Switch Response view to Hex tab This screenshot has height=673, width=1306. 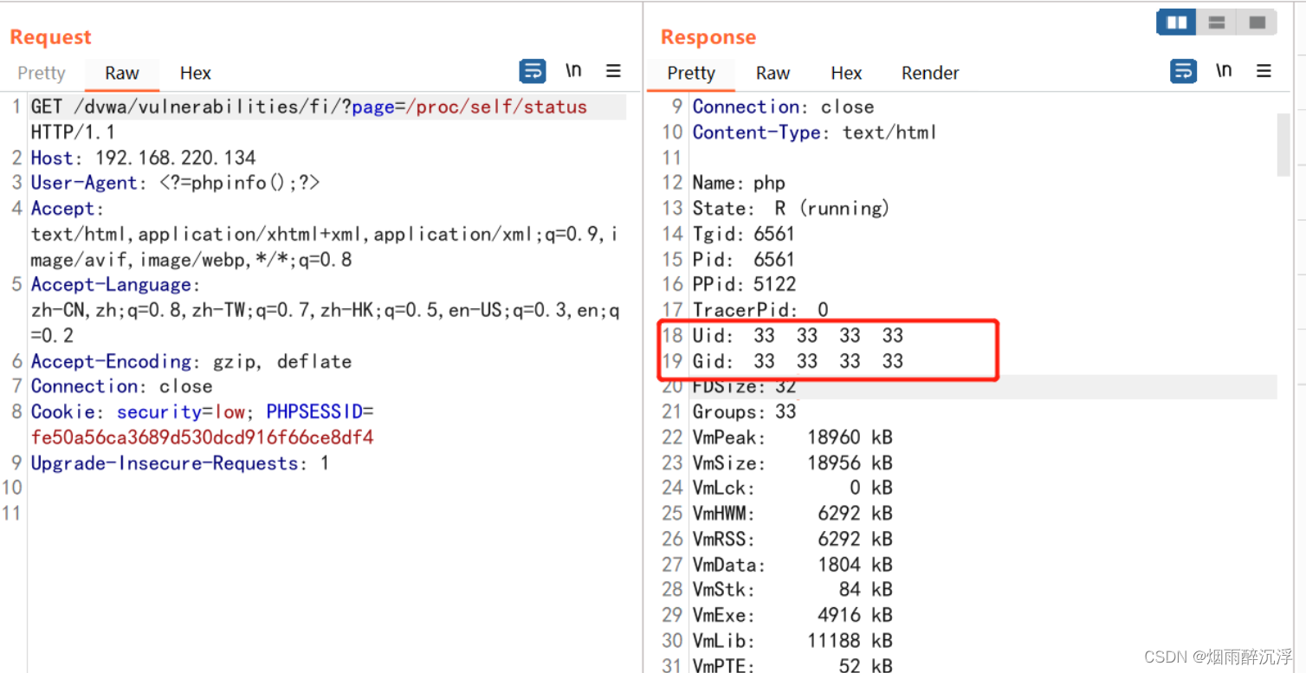tap(846, 74)
